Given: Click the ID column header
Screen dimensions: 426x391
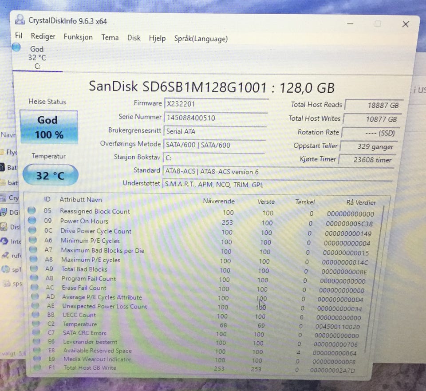Looking at the screenshot, I should pyautogui.click(x=47, y=199).
